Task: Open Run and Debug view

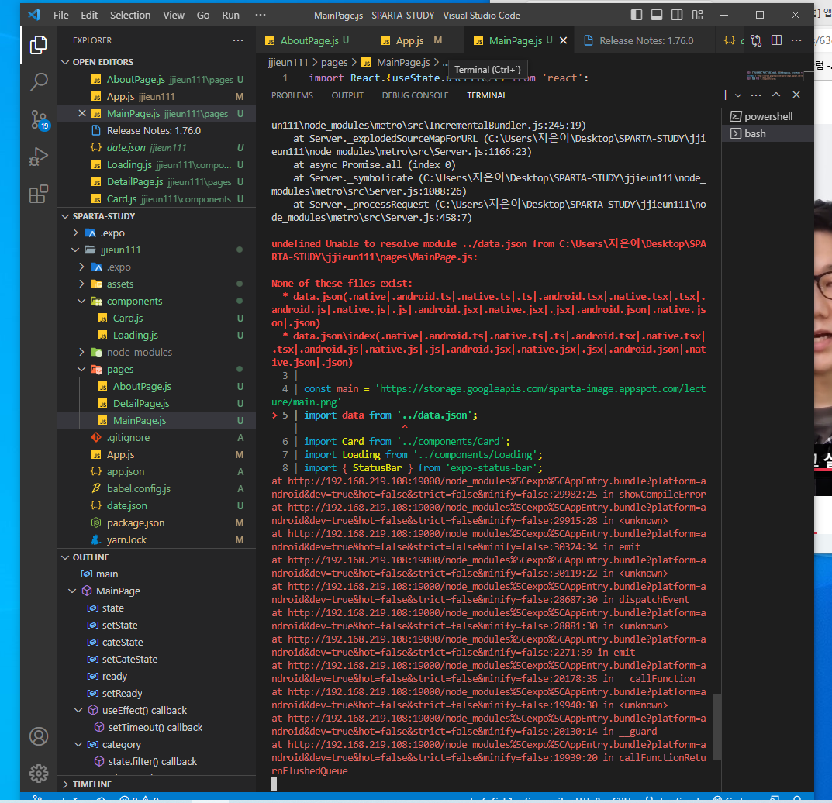Action: [38, 157]
